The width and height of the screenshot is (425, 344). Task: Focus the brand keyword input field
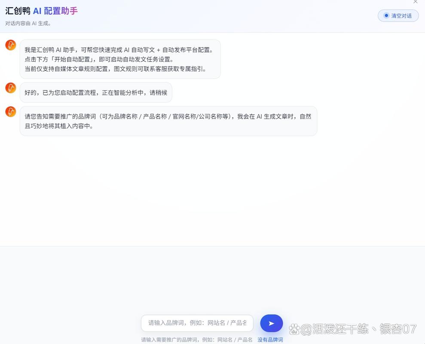(x=197, y=323)
